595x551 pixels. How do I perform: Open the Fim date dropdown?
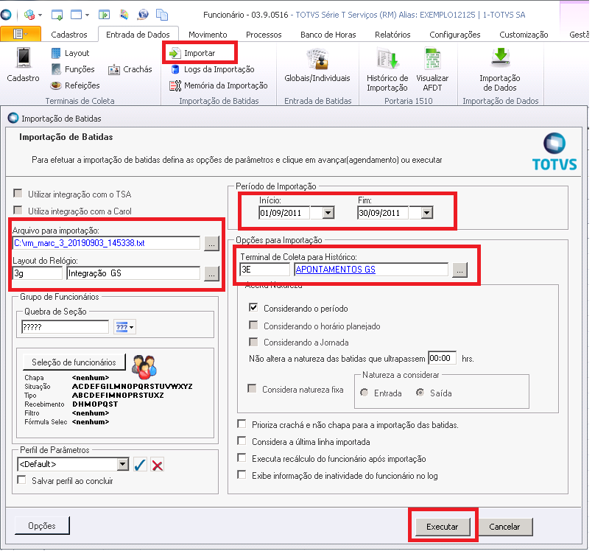click(x=427, y=213)
